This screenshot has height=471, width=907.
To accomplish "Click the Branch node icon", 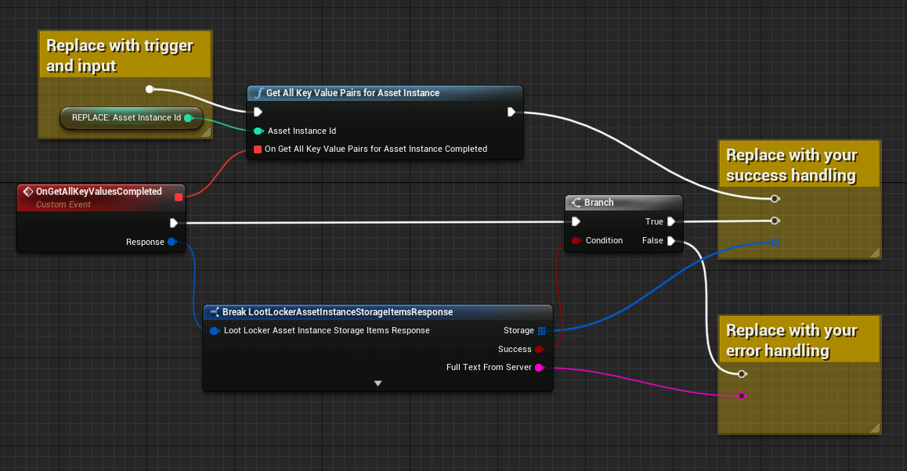I will pyautogui.click(x=576, y=203).
